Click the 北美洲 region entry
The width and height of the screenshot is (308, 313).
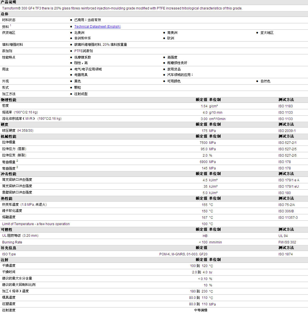[79, 33]
